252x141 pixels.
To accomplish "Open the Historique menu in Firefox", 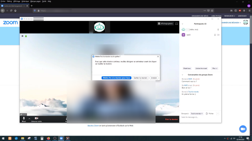I will (x=25, y=1).
